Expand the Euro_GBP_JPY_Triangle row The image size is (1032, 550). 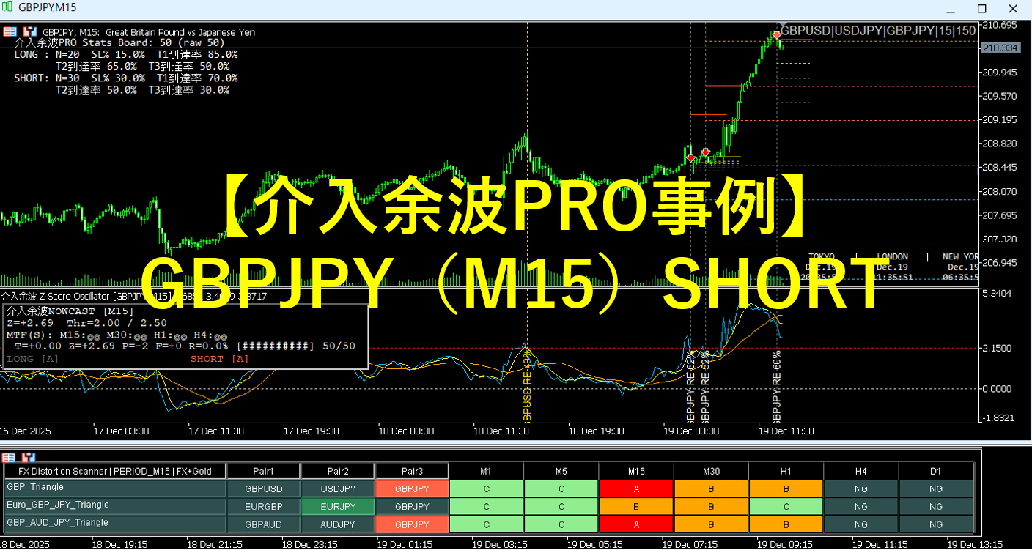point(57,505)
